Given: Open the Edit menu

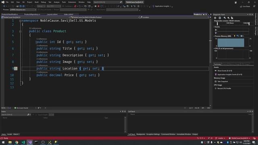Looking at the screenshot, I should [12, 2].
